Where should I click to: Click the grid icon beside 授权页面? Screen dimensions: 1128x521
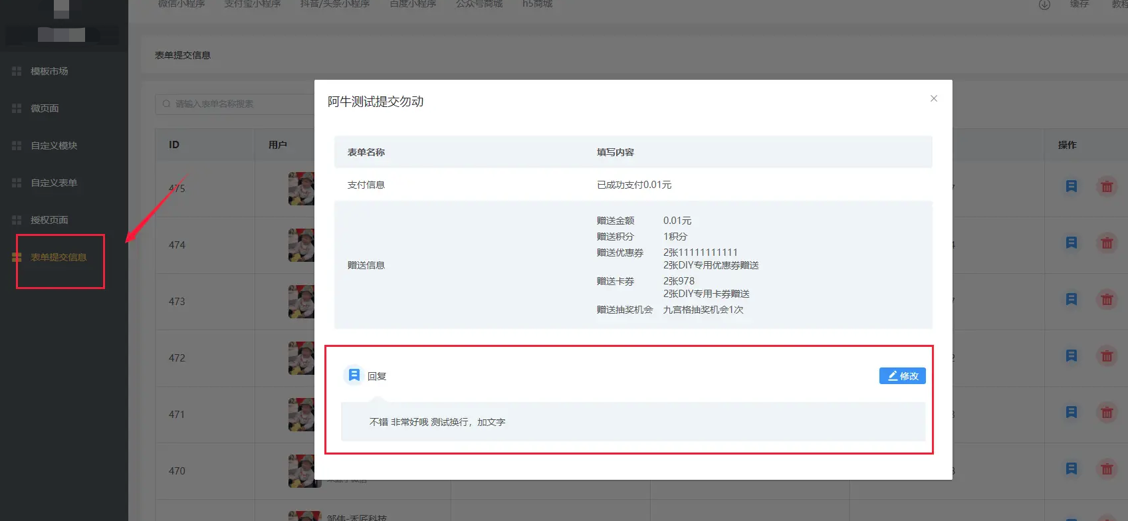[17, 220]
